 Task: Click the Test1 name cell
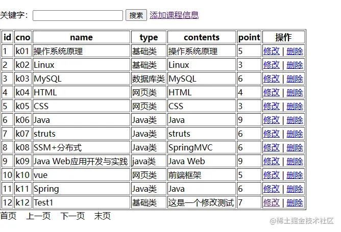pyautogui.click(x=81, y=202)
